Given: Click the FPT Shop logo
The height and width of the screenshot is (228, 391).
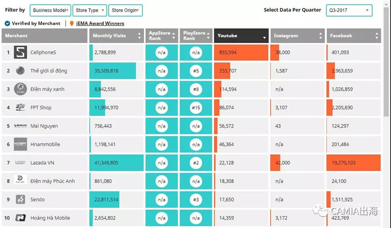Looking at the screenshot, I should [x=20, y=108].
